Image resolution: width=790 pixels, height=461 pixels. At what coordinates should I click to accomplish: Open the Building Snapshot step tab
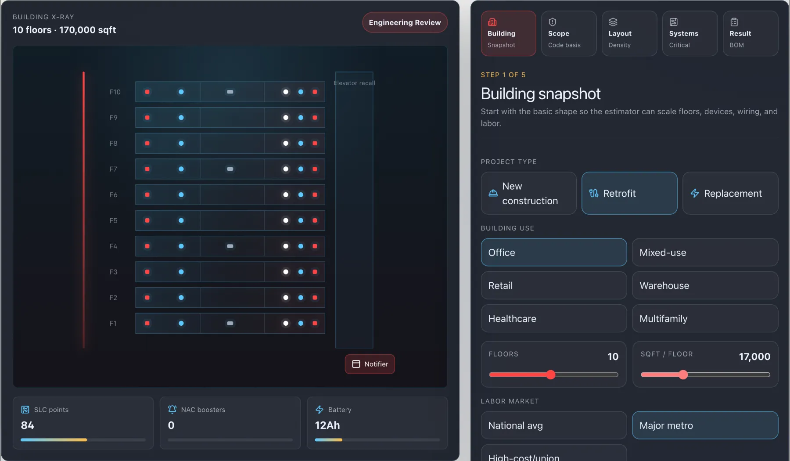click(508, 33)
